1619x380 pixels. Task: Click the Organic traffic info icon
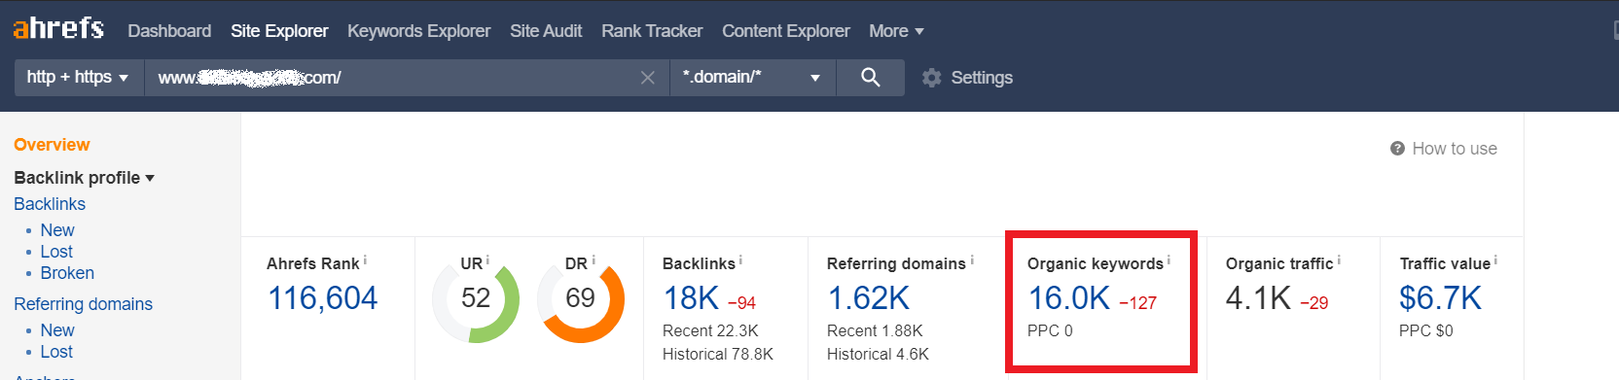click(1339, 259)
